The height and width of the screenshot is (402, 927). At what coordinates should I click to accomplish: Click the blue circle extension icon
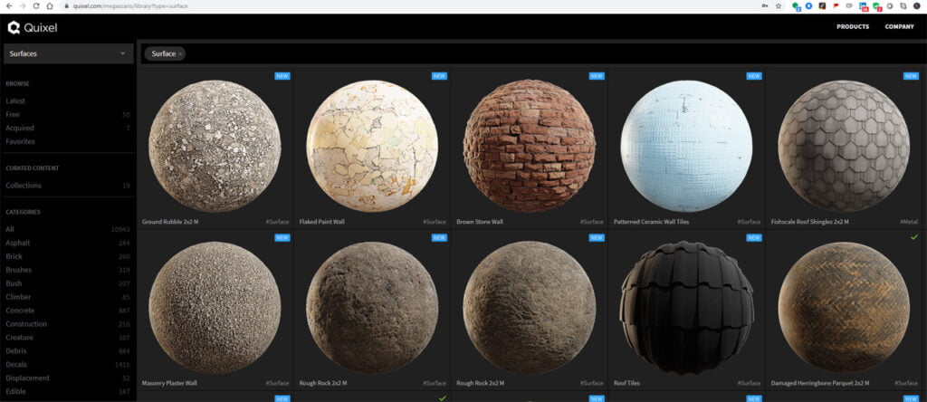tap(808, 6)
